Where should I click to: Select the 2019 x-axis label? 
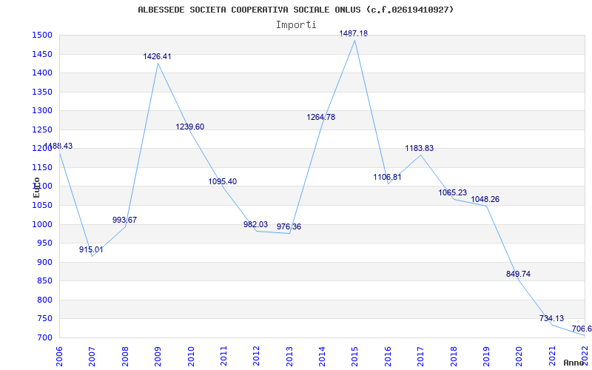(x=486, y=356)
